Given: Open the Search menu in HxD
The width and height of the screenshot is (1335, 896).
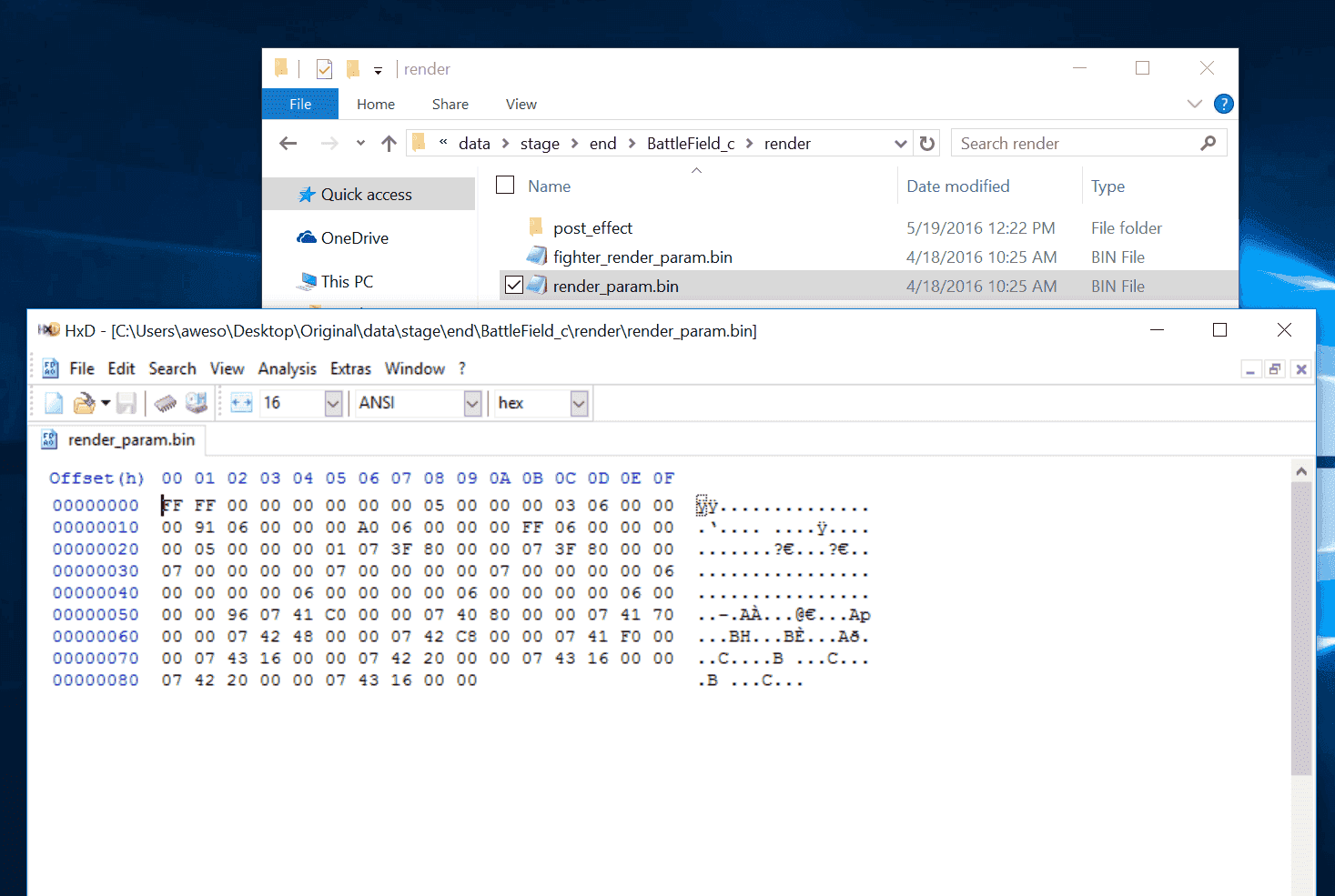Looking at the screenshot, I should 172,368.
